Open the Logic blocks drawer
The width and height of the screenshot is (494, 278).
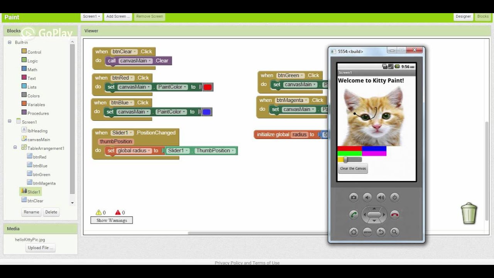pos(30,61)
